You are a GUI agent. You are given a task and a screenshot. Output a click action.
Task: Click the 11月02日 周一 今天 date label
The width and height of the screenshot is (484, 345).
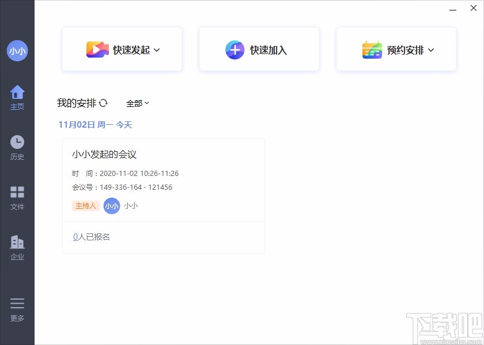pos(94,124)
